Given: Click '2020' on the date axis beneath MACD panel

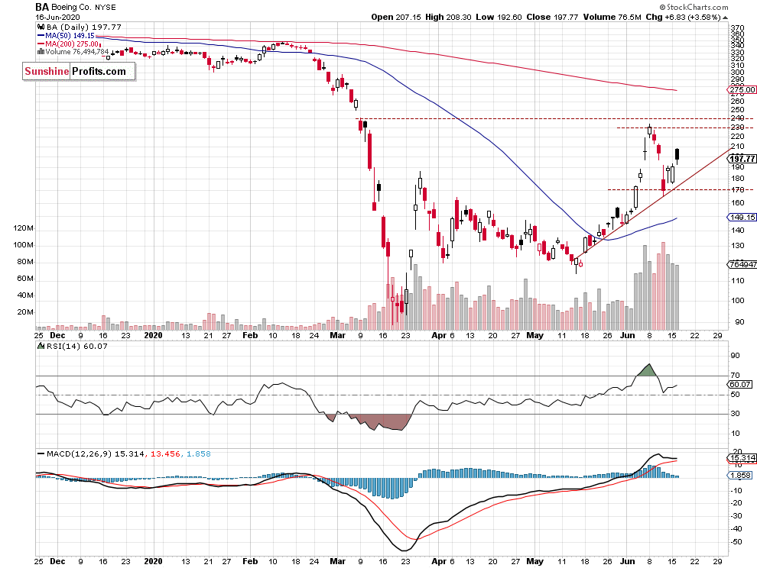Looking at the screenshot, I should point(154,561).
